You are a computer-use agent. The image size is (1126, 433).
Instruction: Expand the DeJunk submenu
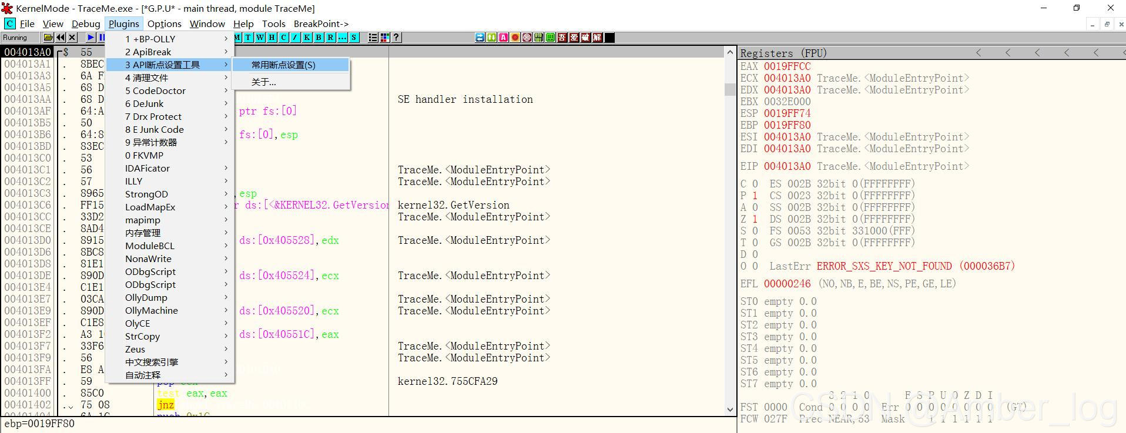[170, 103]
